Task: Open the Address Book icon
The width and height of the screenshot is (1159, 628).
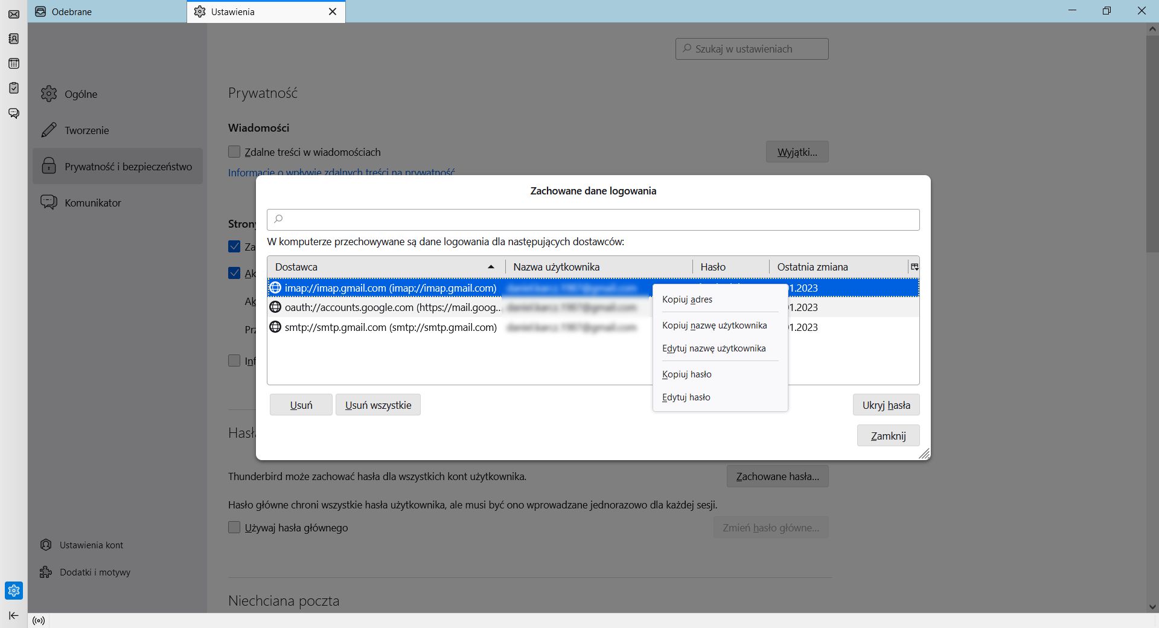Action: [x=14, y=39]
